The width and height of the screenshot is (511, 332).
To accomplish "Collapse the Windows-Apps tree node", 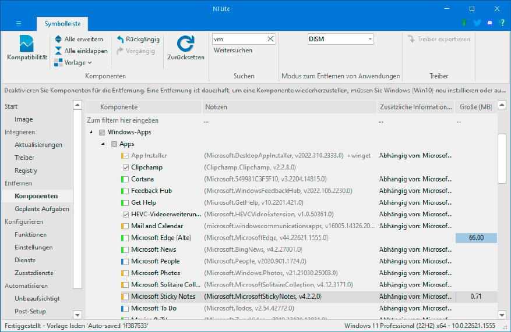I will pyautogui.click(x=91, y=132).
